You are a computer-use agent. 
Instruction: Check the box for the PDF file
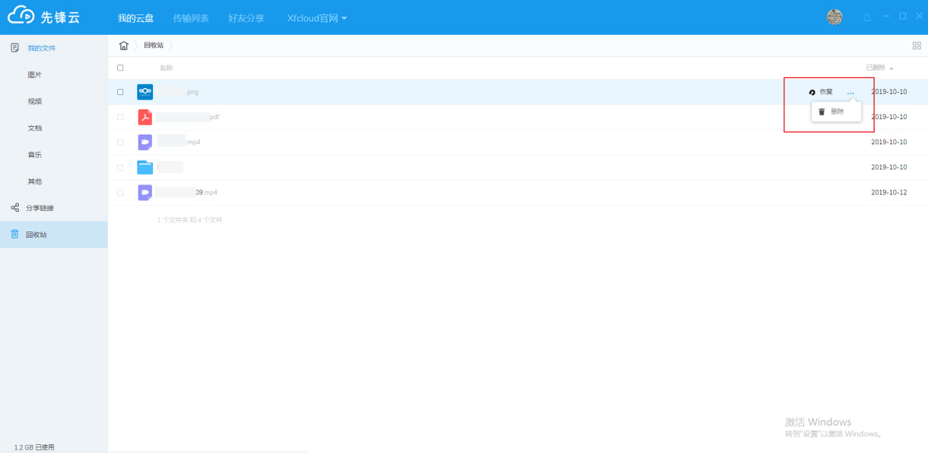click(120, 117)
